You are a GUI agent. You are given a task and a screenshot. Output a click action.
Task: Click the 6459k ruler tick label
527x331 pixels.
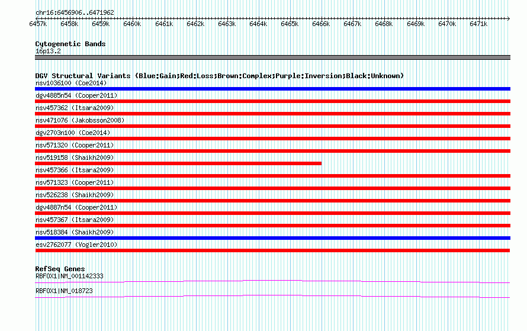click(x=101, y=24)
